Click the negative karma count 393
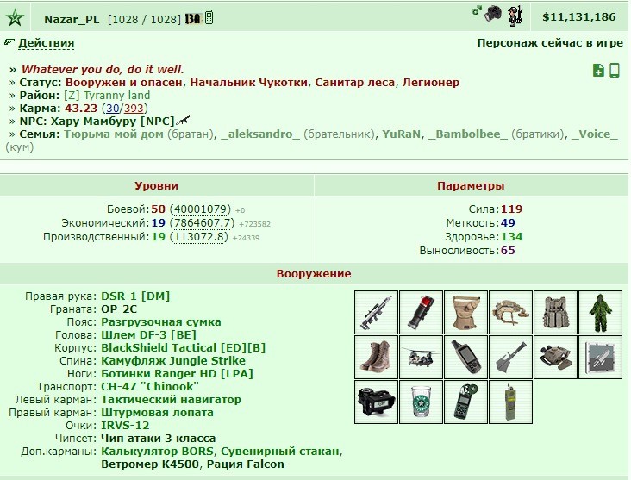 [134, 109]
